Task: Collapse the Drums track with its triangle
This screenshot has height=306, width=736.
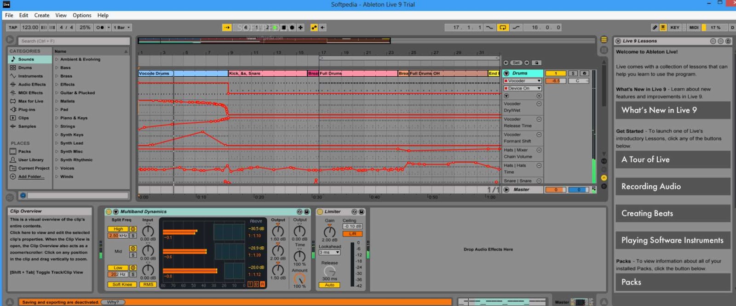Action: point(506,73)
